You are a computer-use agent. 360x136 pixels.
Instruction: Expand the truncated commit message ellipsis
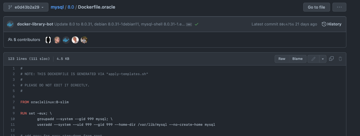189,24
